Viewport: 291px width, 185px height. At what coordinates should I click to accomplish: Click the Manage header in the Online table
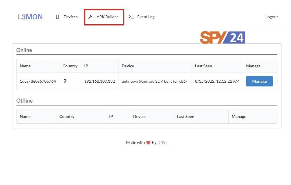click(x=253, y=66)
